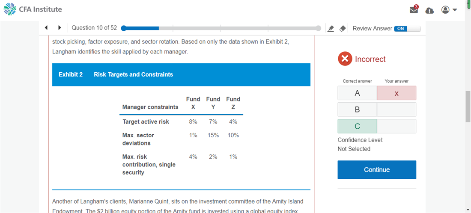Select the highlighter pen tool
This screenshot has height=213, width=471.
click(331, 29)
